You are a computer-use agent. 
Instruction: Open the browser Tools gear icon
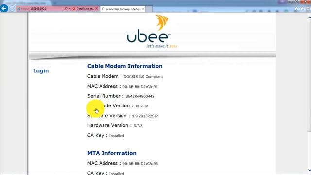tap(308, 9)
